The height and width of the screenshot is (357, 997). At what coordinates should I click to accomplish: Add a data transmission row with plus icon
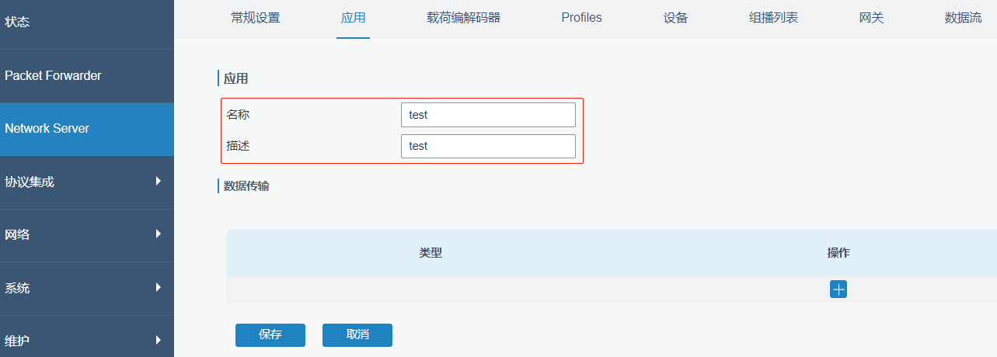pos(838,289)
